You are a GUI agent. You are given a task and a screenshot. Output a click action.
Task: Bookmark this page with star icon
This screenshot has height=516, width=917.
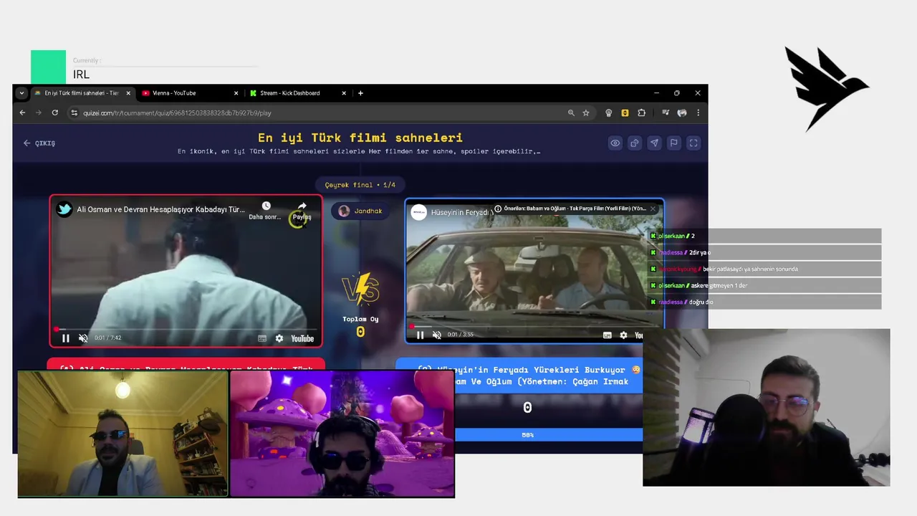click(x=586, y=113)
